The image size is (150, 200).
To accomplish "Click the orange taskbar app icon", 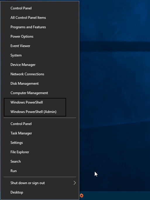I will [x=82, y=196].
